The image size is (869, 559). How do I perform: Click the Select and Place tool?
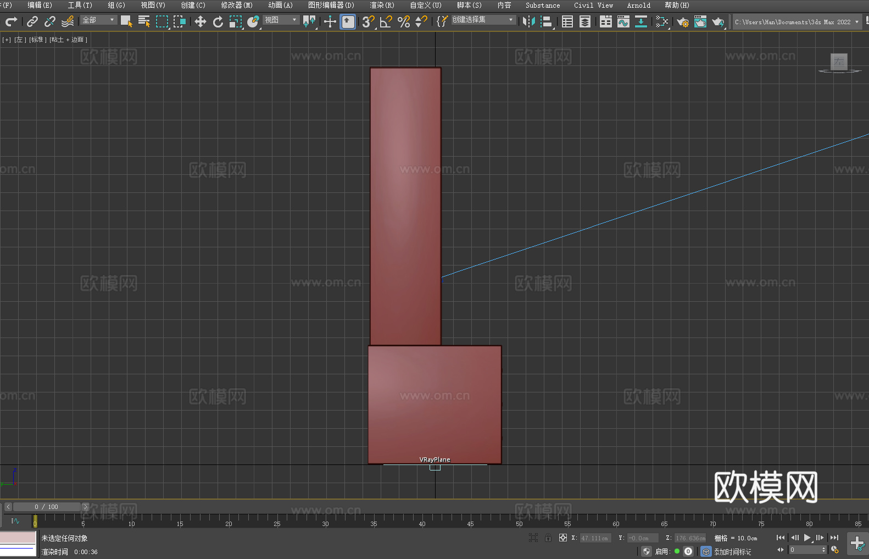[253, 21]
